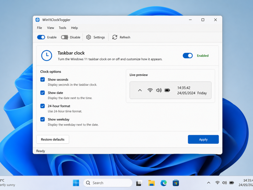253x190 pixels.
Task: Close the Win11ClockToggler window
Action: [x=215, y=20]
